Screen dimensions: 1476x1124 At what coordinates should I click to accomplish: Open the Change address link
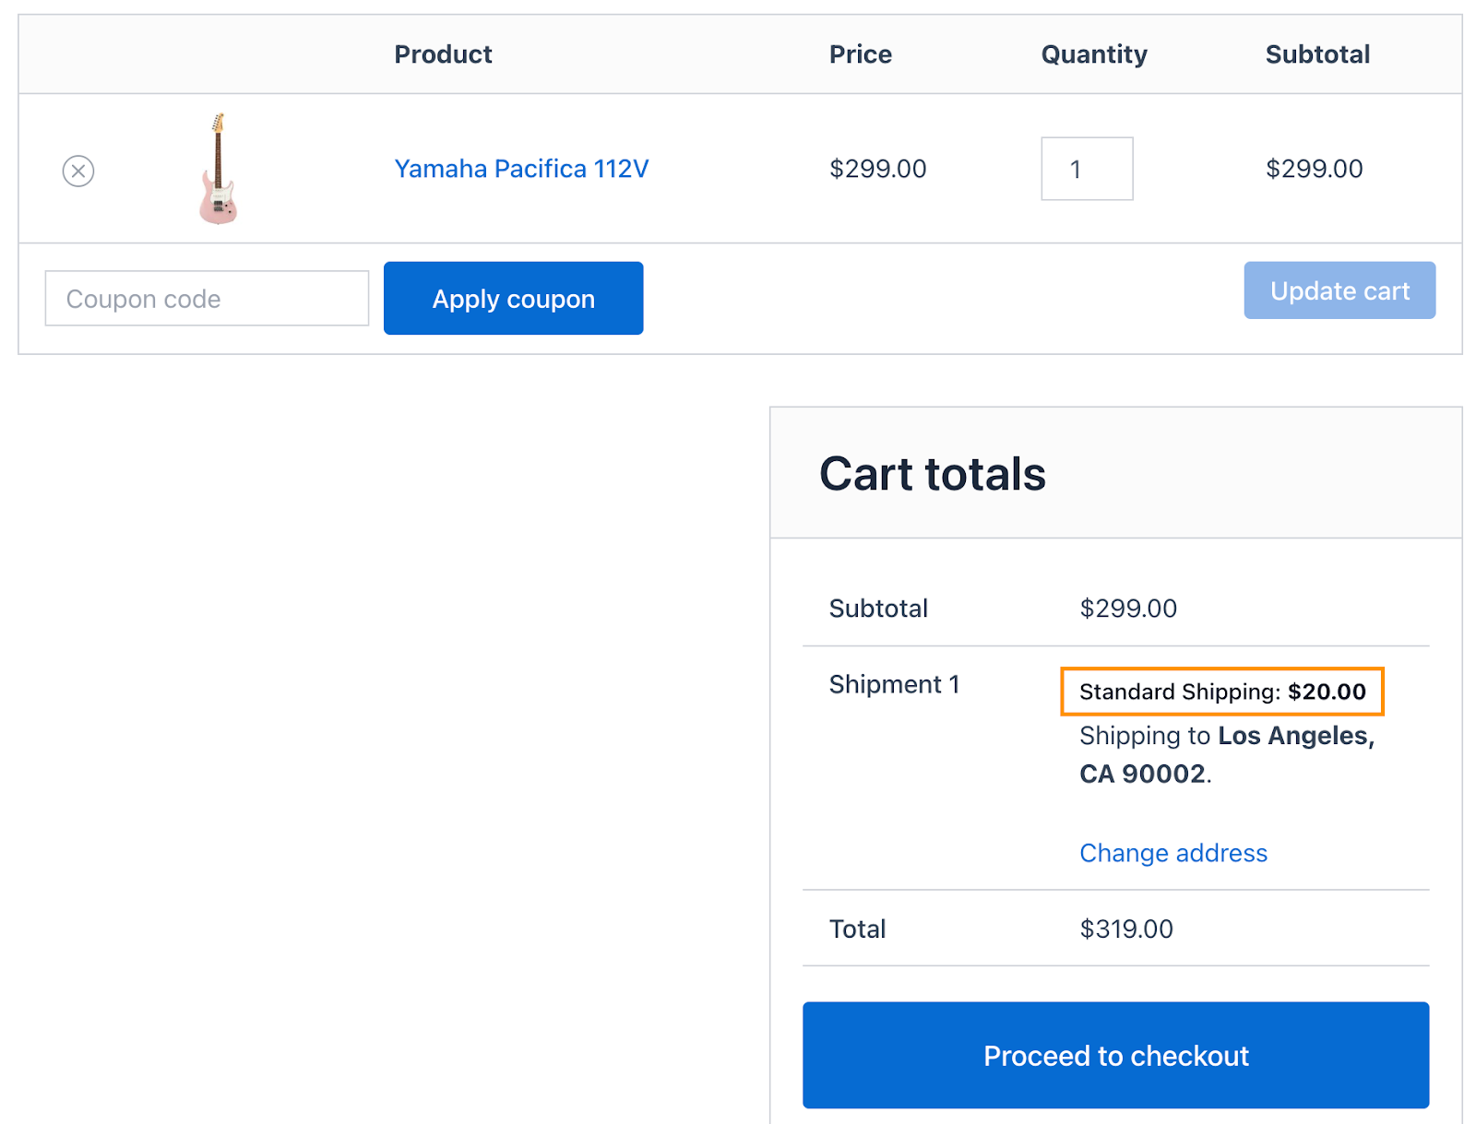(x=1172, y=853)
